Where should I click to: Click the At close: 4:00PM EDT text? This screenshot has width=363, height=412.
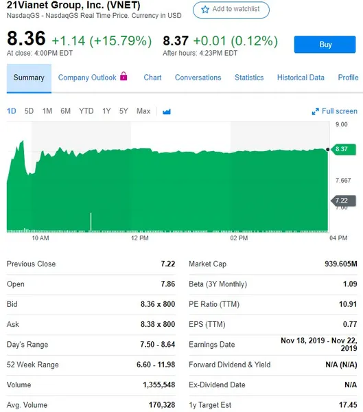click(x=40, y=53)
